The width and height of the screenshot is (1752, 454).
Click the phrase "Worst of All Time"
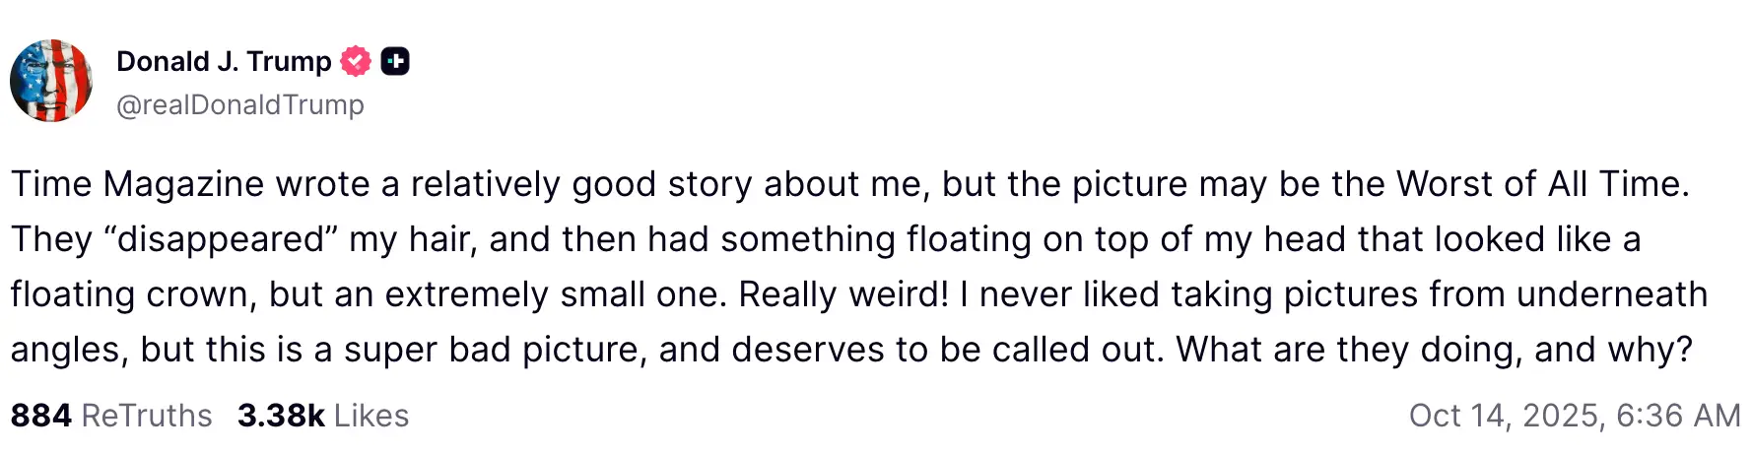1541,184
